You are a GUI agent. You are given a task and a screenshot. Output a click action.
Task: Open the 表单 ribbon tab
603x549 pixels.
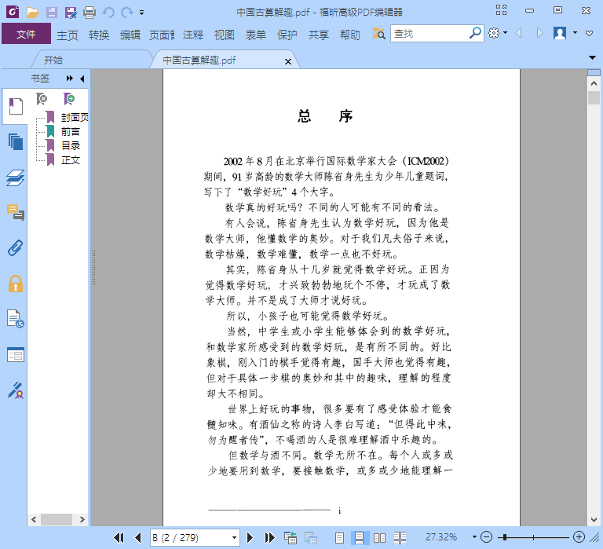pos(256,35)
